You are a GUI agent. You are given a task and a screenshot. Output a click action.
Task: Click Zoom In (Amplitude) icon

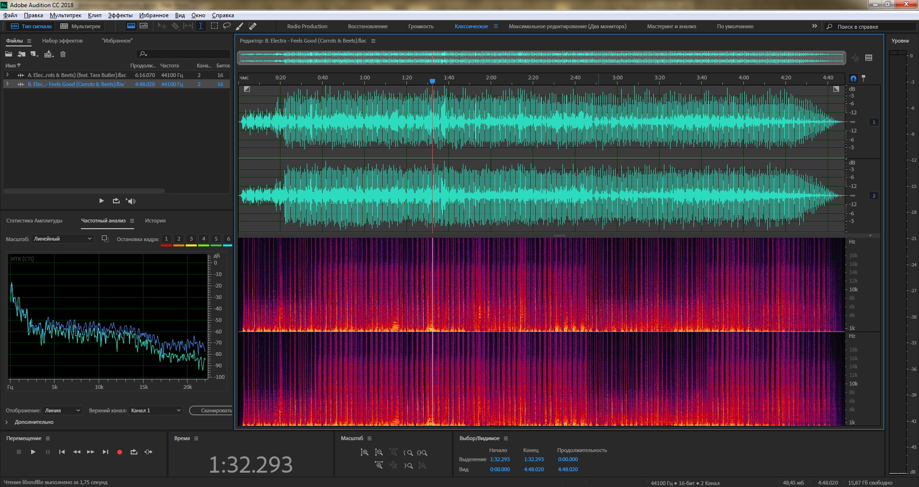(364, 452)
